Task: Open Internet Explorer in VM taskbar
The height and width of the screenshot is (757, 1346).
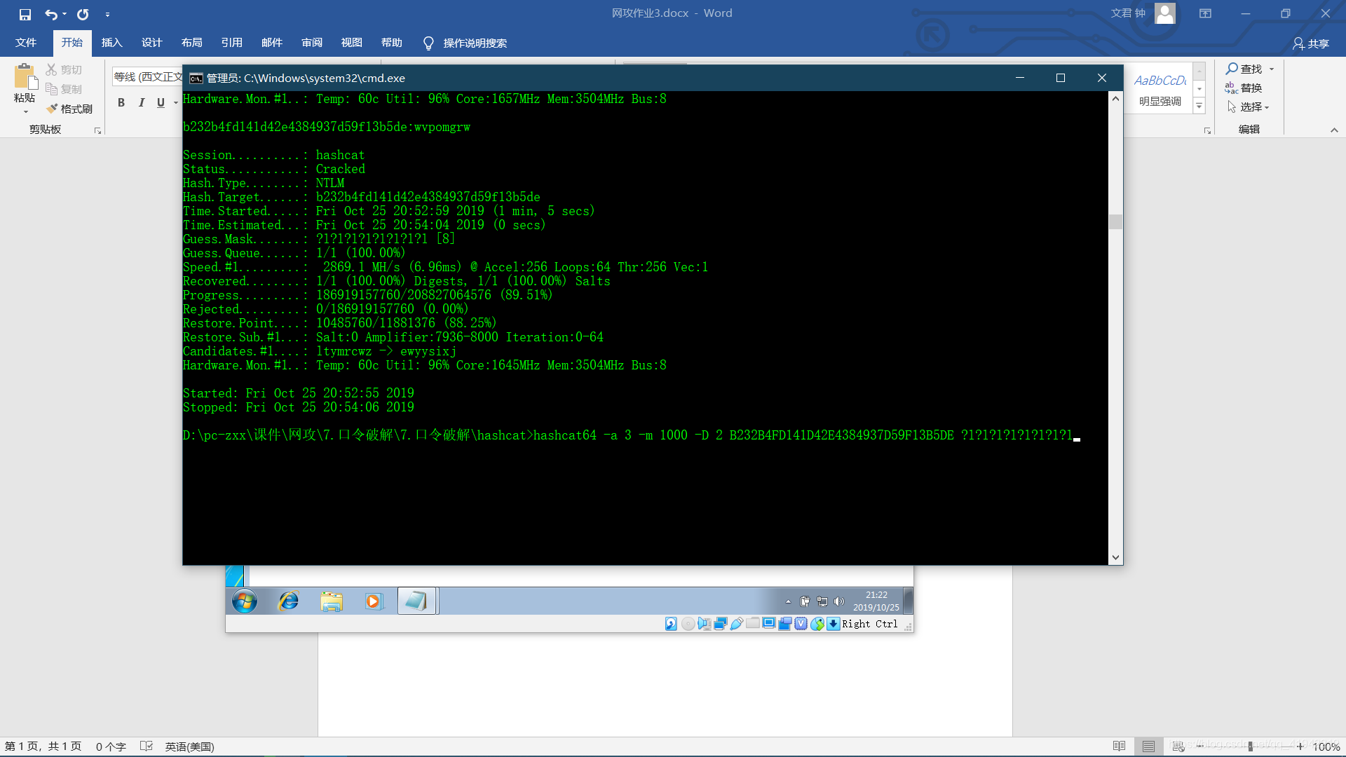Action: 288,601
